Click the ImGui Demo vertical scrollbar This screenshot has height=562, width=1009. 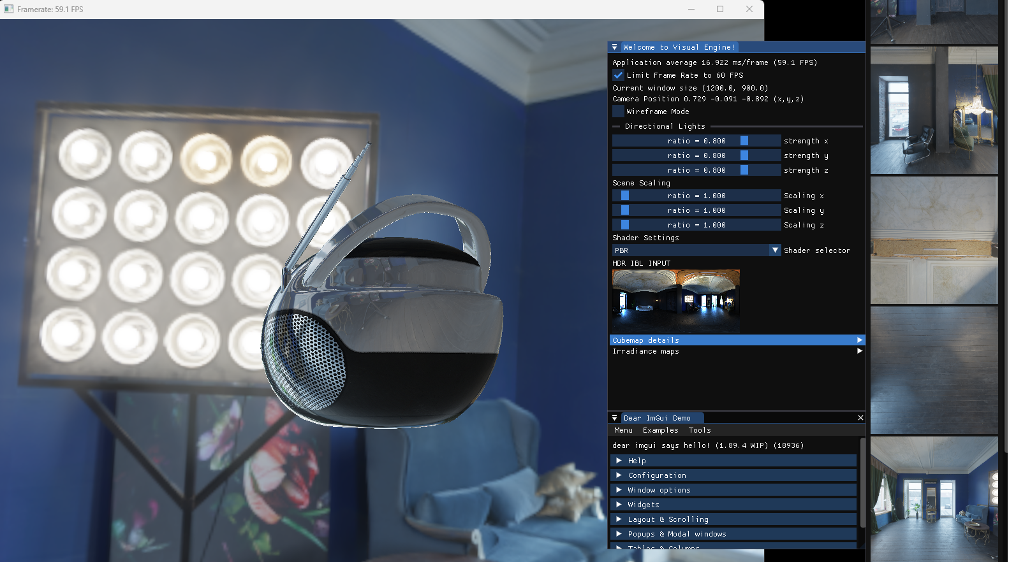click(x=862, y=482)
